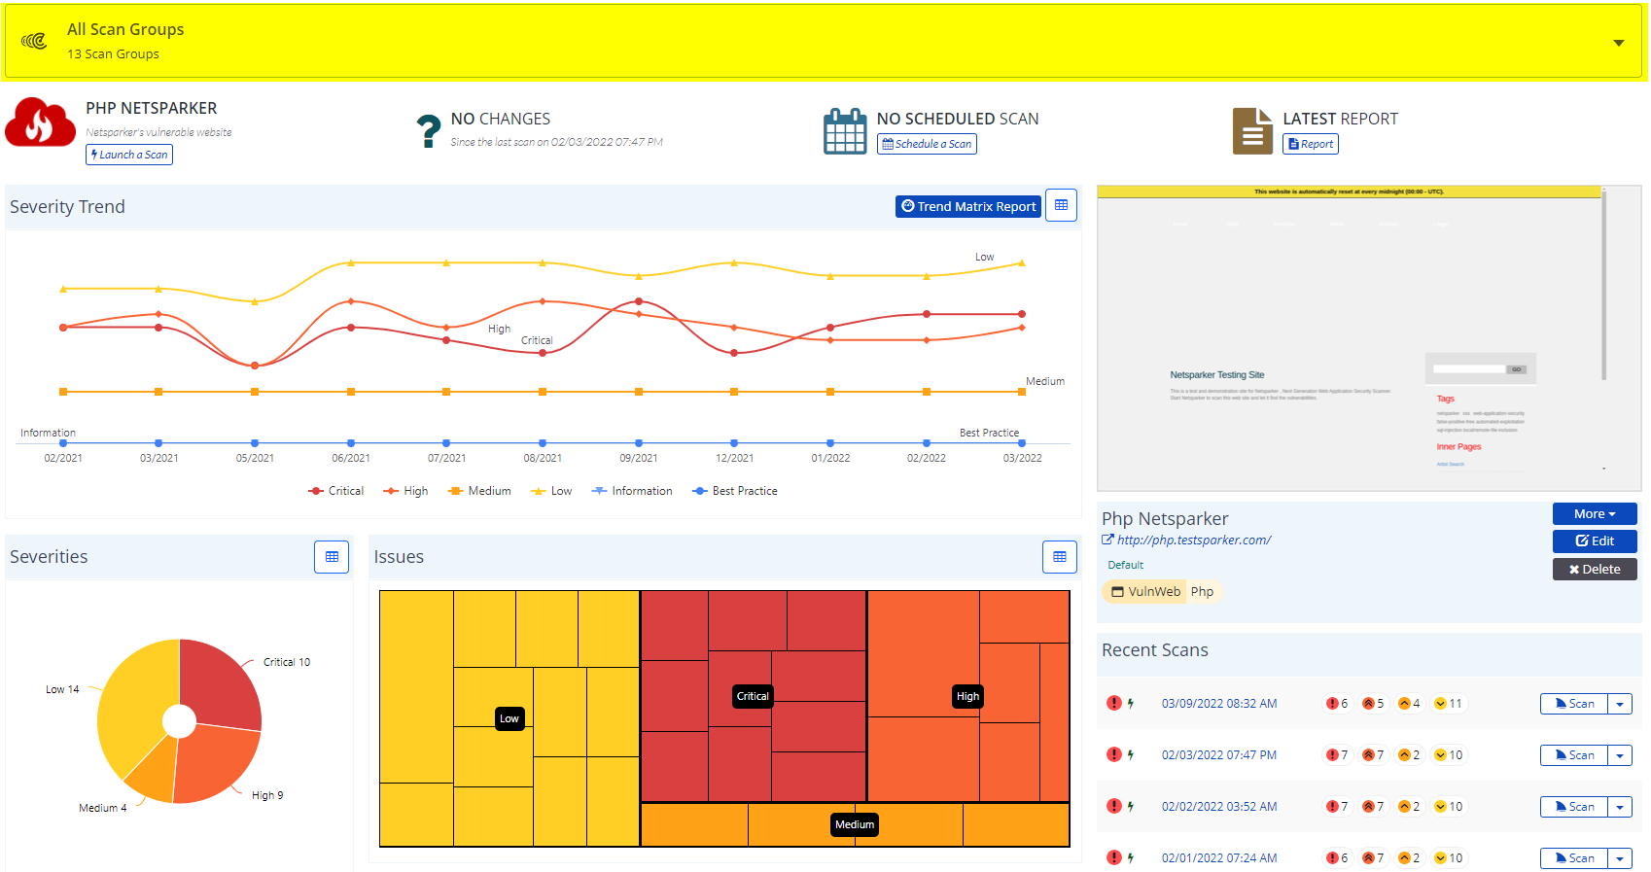
Task: Click lightning bolt icon in 02/03/2022 row
Action: pos(1131,755)
